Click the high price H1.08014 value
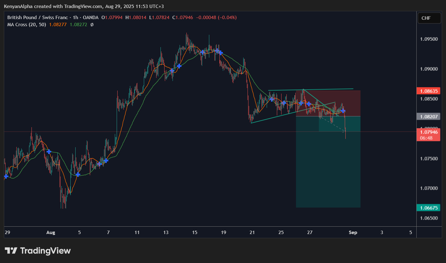This screenshot has width=446, height=263. click(x=136, y=18)
